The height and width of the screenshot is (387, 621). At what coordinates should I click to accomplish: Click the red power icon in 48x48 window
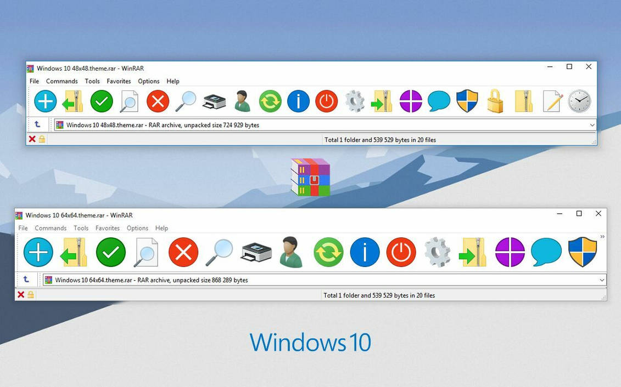click(326, 101)
